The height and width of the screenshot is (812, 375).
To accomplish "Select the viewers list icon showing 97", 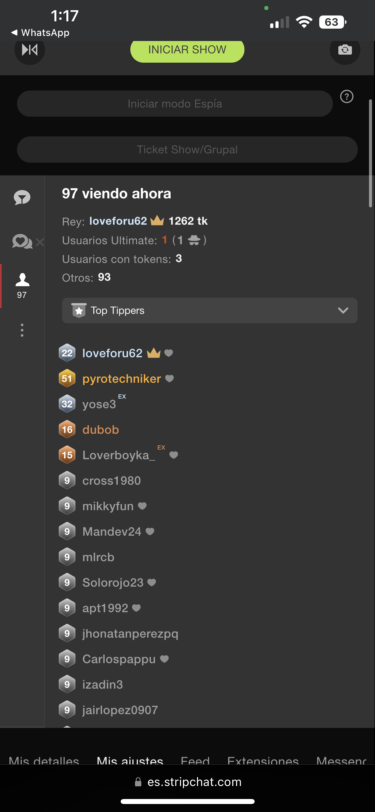I will click(x=22, y=286).
